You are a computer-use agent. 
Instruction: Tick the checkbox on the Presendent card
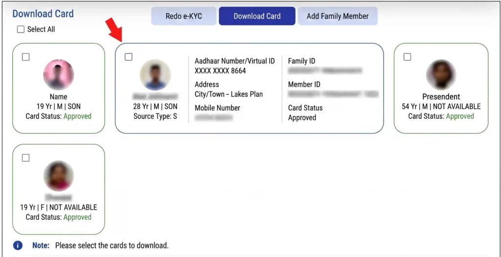coord(407,57)
